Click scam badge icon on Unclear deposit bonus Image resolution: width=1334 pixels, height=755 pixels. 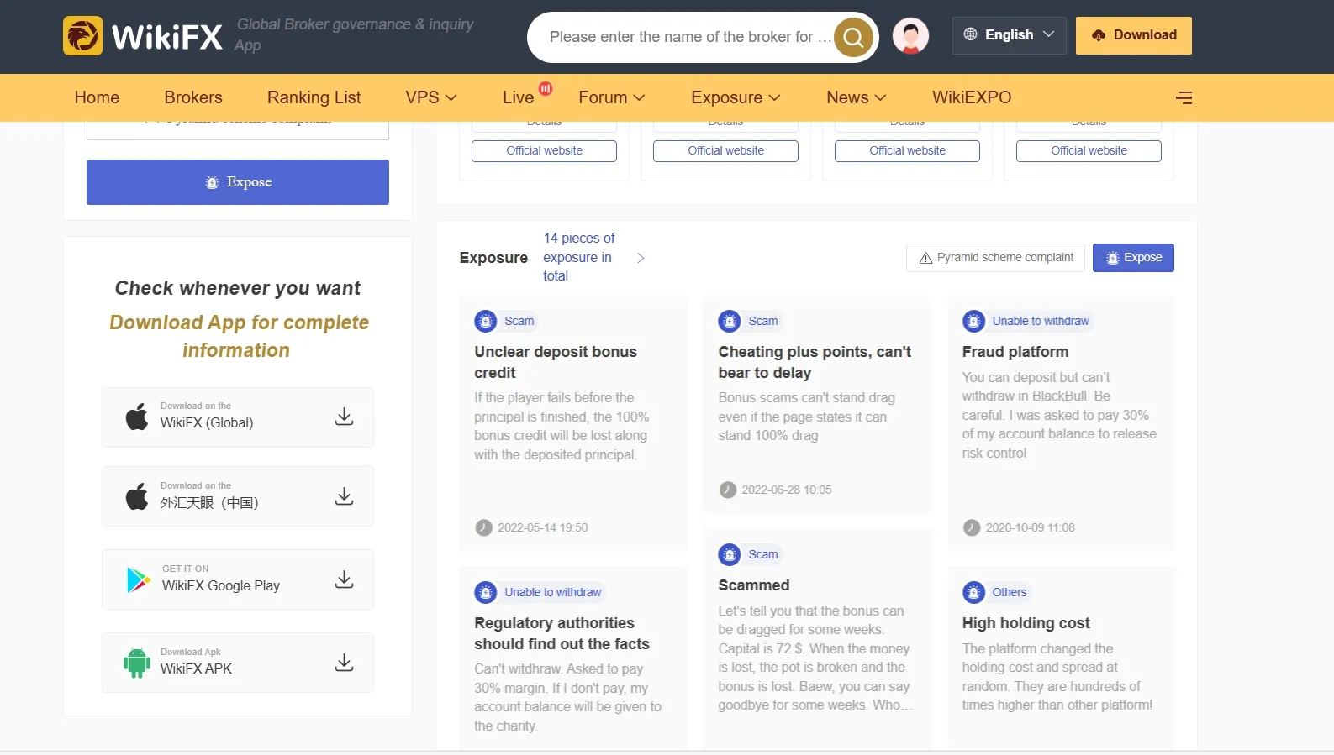point(486,321)
